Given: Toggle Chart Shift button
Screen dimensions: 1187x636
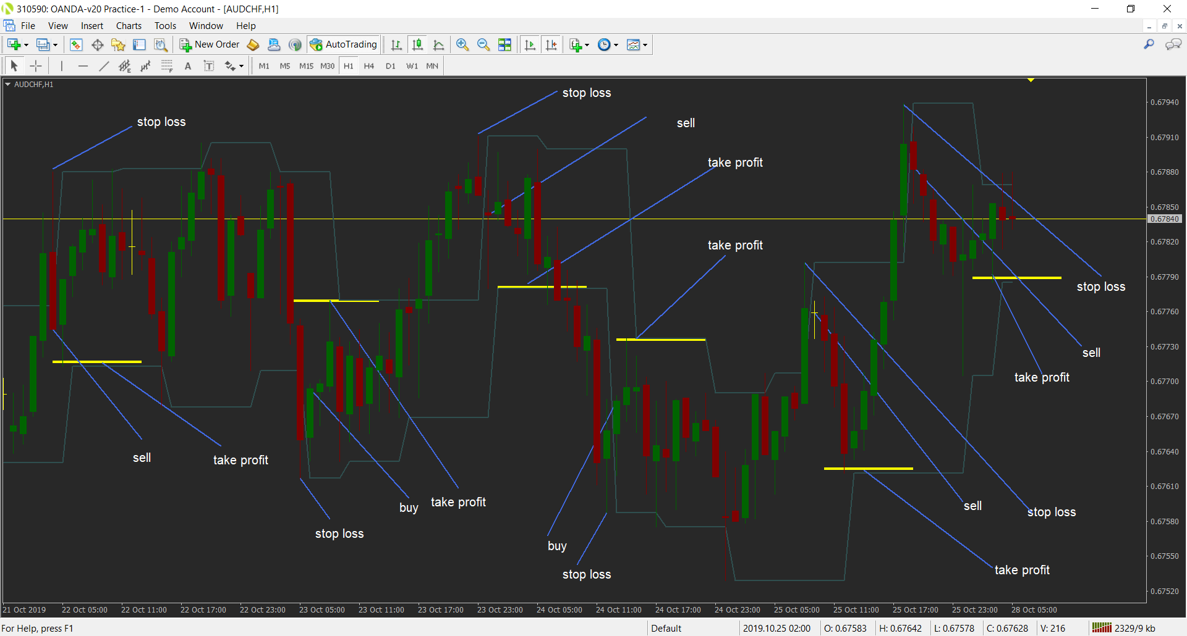Looking at the screenshot, I should (x=551, y=44).
